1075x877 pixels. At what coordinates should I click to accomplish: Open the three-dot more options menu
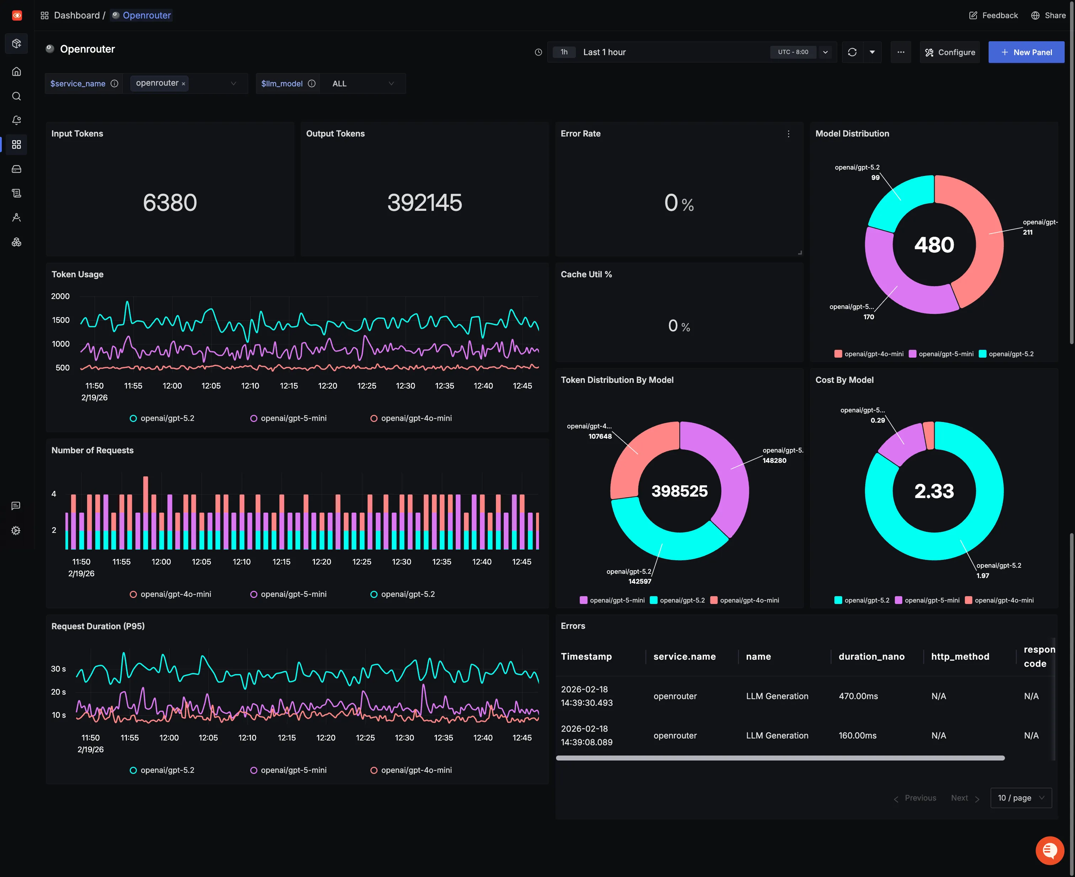pos(901,52)
